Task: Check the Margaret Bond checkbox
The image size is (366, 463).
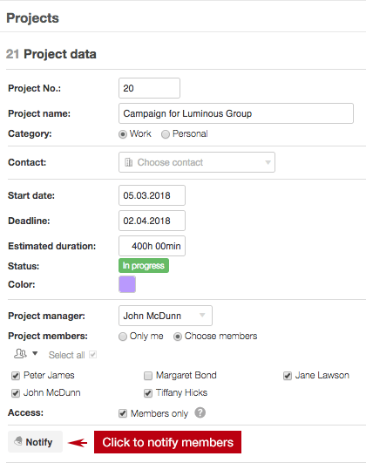Action: pos(148,376)
